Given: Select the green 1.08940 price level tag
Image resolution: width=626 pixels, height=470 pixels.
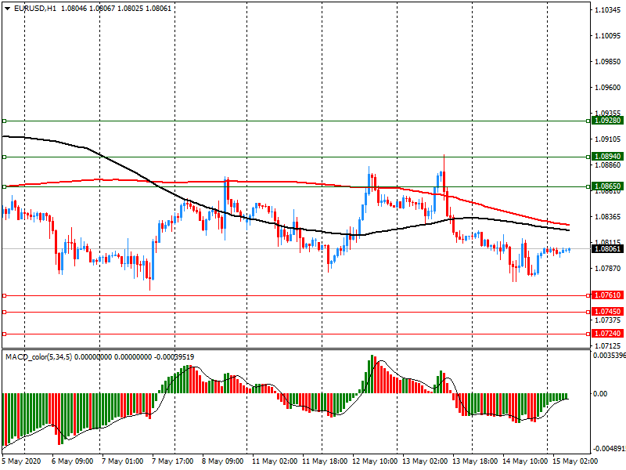Looking at the screenshot, I should pos(607,157).
